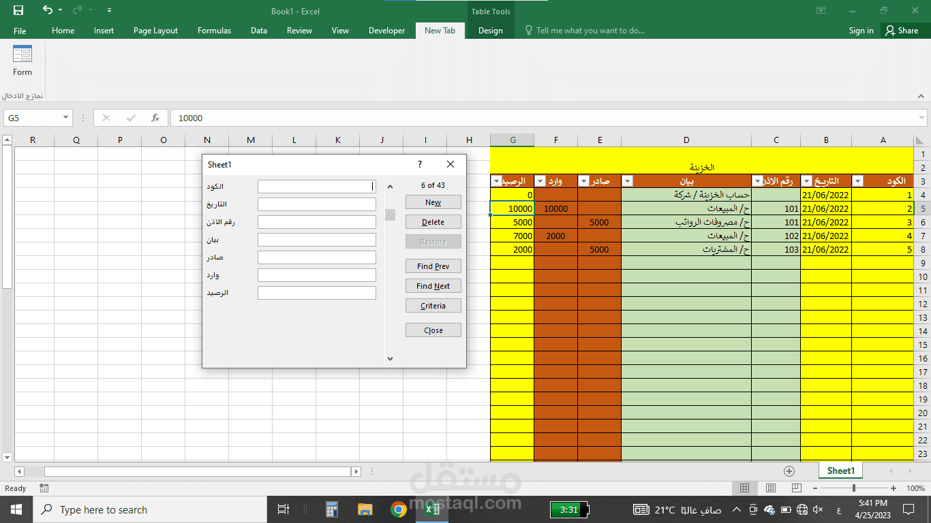931x523 pixels.
Task: Switch to Normal view icon in status bar
Action: (744, 488)
